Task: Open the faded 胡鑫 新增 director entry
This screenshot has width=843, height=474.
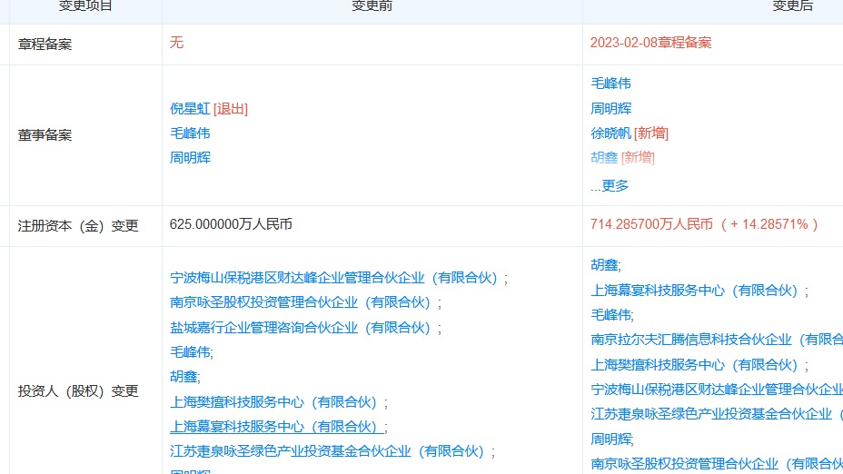Action: pyautogui.click(x=604, y=157)
